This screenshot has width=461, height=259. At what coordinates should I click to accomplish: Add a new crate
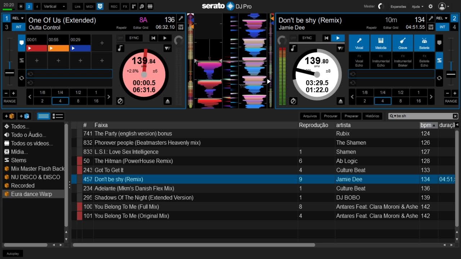[10, 116]
